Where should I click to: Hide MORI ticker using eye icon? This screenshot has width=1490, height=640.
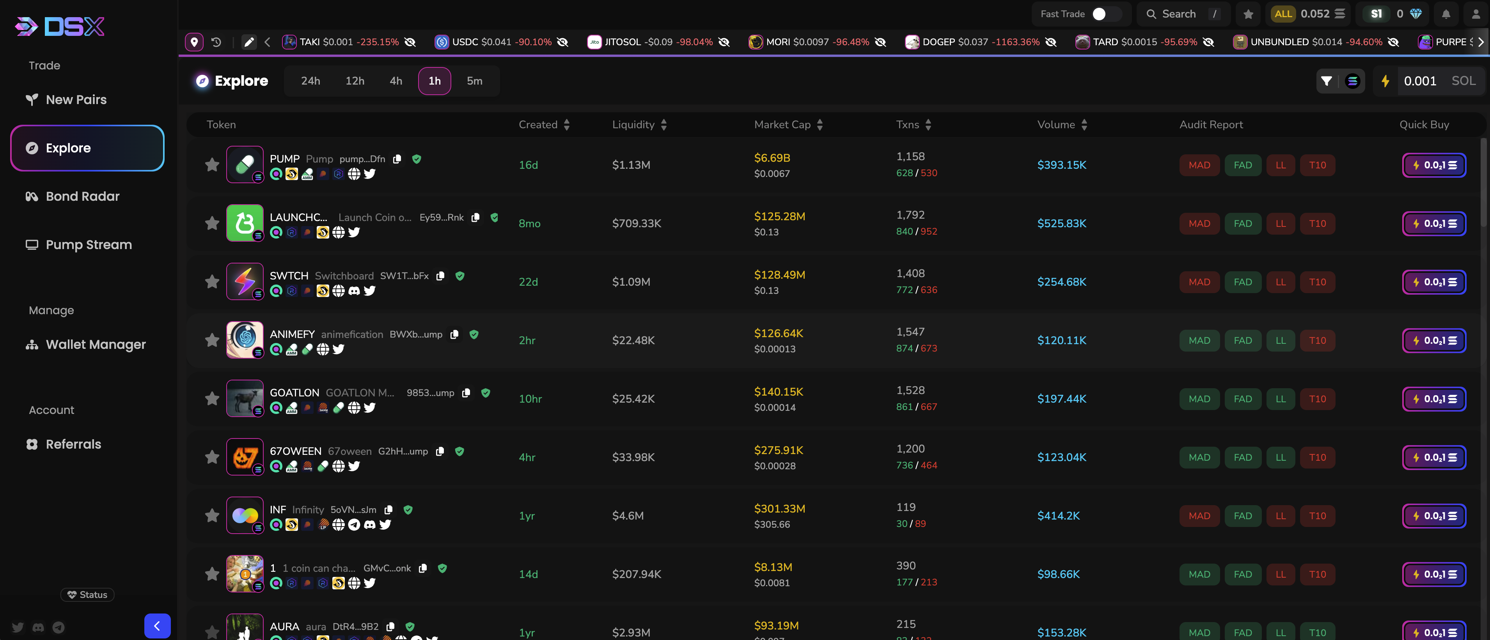880,42
